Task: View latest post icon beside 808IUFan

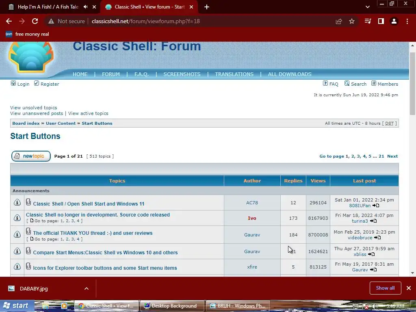Action: (376, 206)
